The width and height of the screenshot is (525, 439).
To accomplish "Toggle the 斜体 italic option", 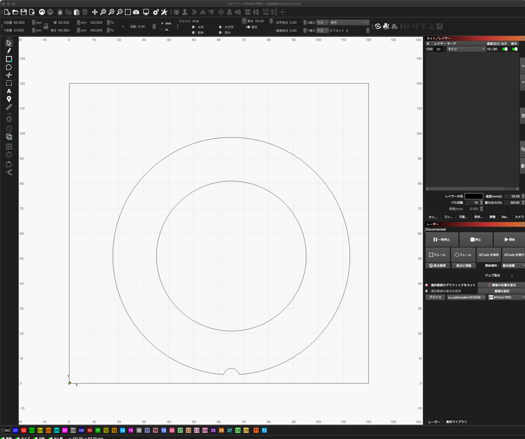I will point(193,32).
